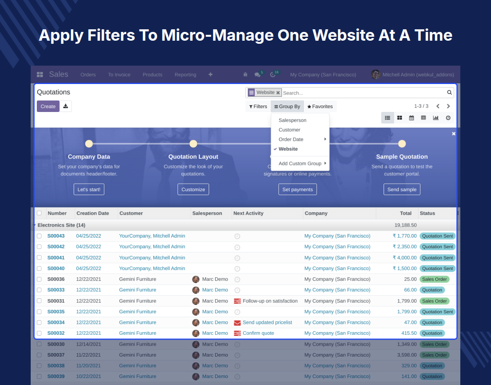Viewport: 491px width, 385px height.
Task: Check the box for S00041
Action: pos(39,258)
